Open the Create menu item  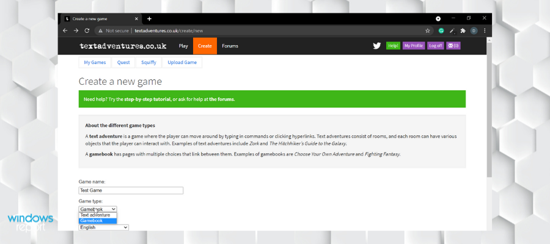click(205, 46)
